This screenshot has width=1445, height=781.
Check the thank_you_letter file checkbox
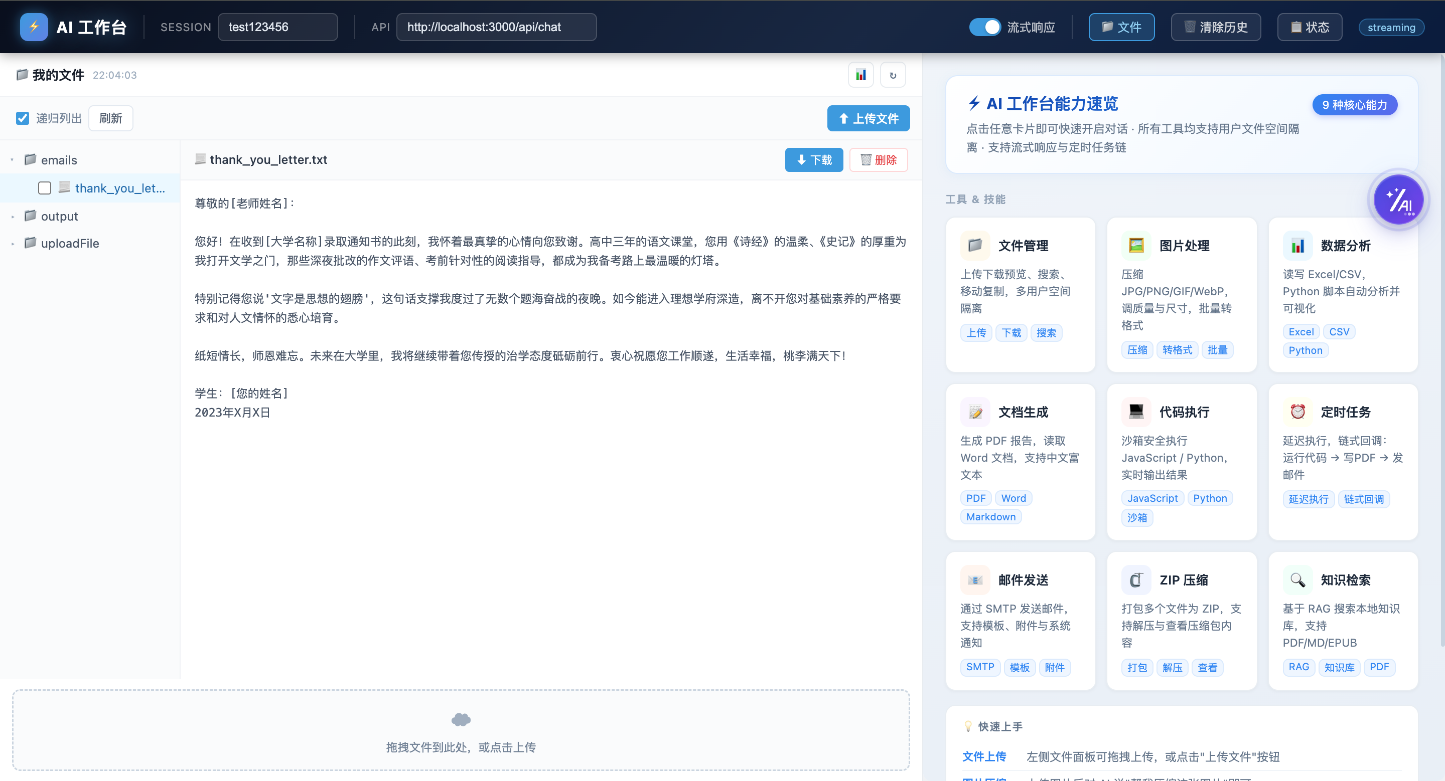pyautogui.click(x=45, y=188)
